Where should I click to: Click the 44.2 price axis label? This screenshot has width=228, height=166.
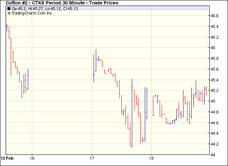[215, 144]
